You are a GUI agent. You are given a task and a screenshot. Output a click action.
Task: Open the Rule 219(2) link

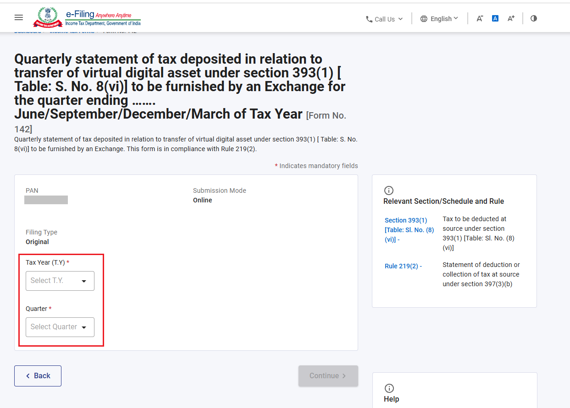coord(402,266)
